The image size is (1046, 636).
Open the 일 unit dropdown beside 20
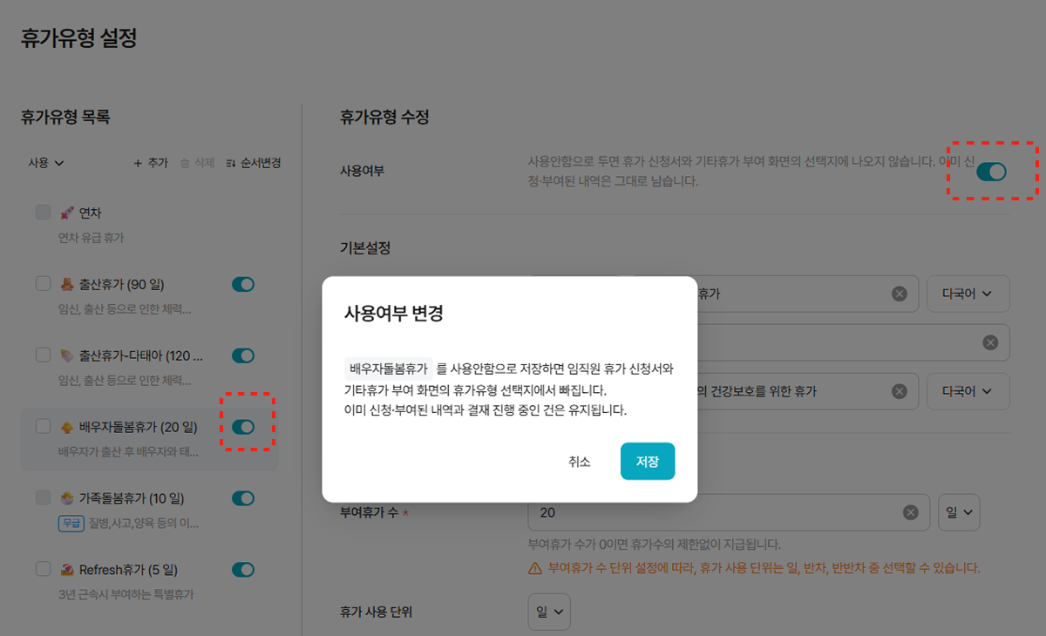point(959,512)
